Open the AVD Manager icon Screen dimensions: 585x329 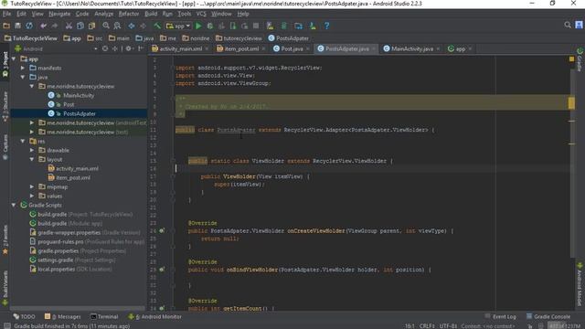click(x=271, y=26)
